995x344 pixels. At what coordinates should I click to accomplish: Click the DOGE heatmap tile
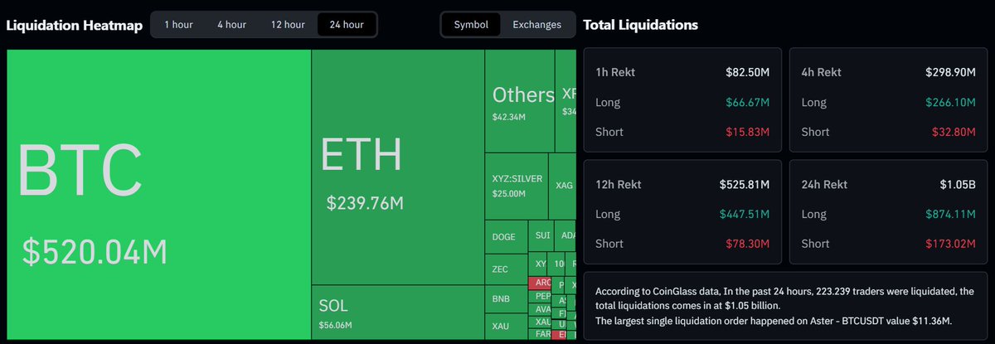coord(506,237)
